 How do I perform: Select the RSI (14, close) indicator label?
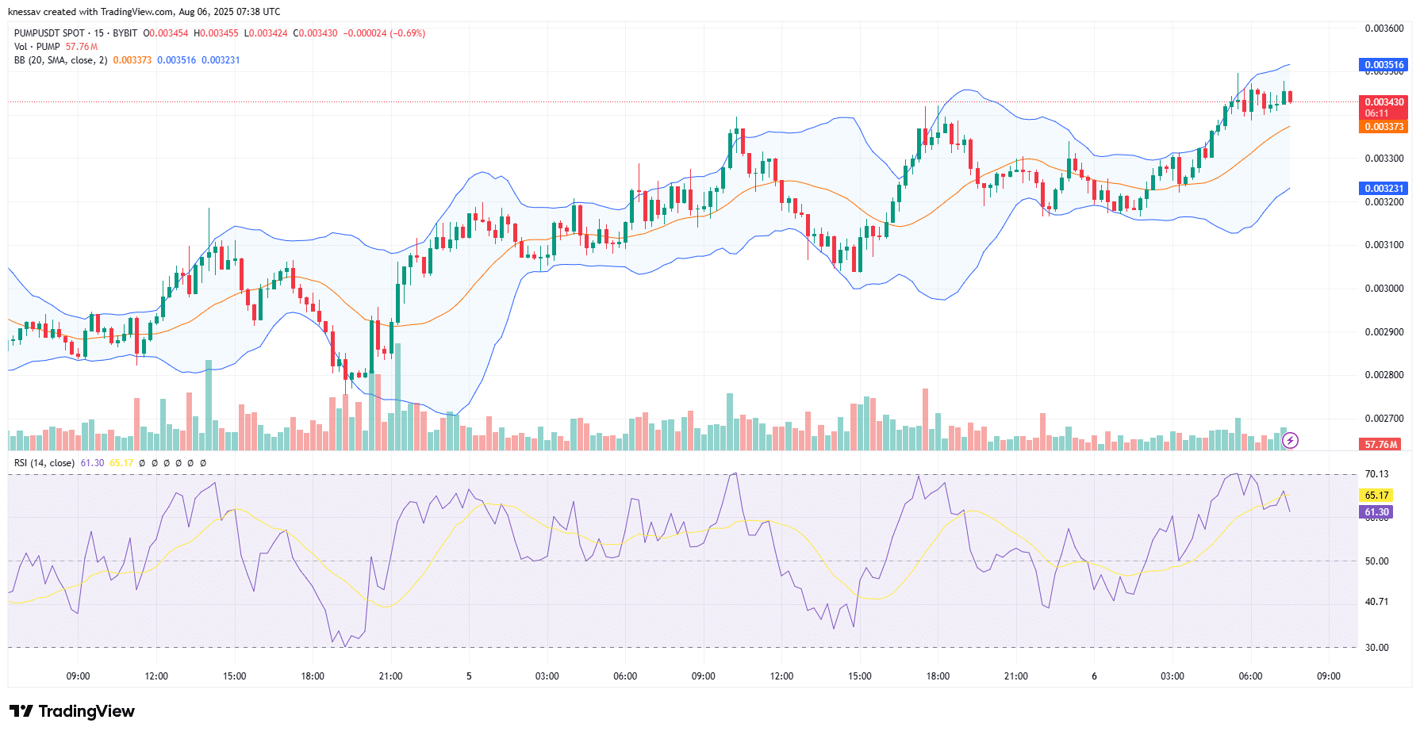click(44, 463)
